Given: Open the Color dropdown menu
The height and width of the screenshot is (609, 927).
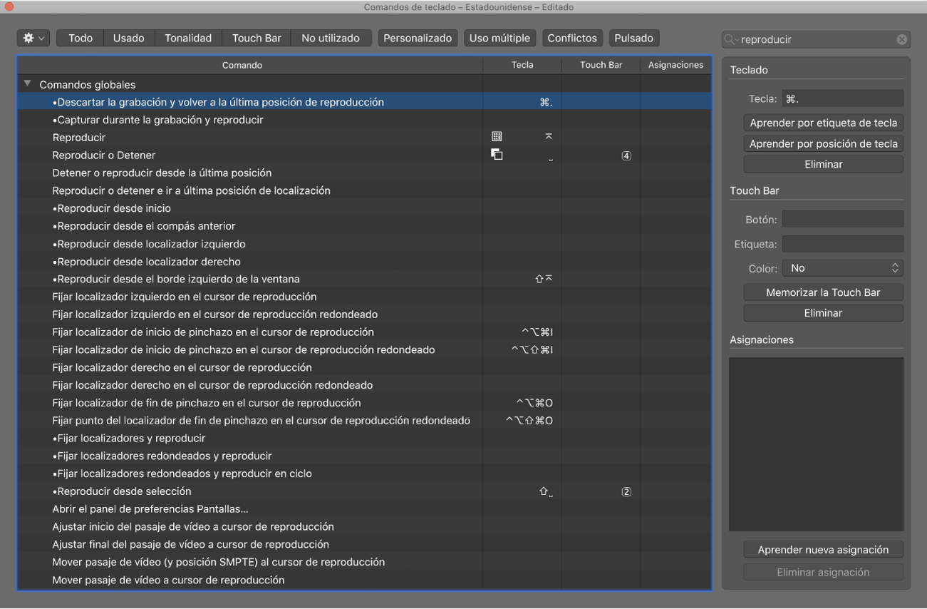Looking at the screenshot, I should tap(842, 268).
